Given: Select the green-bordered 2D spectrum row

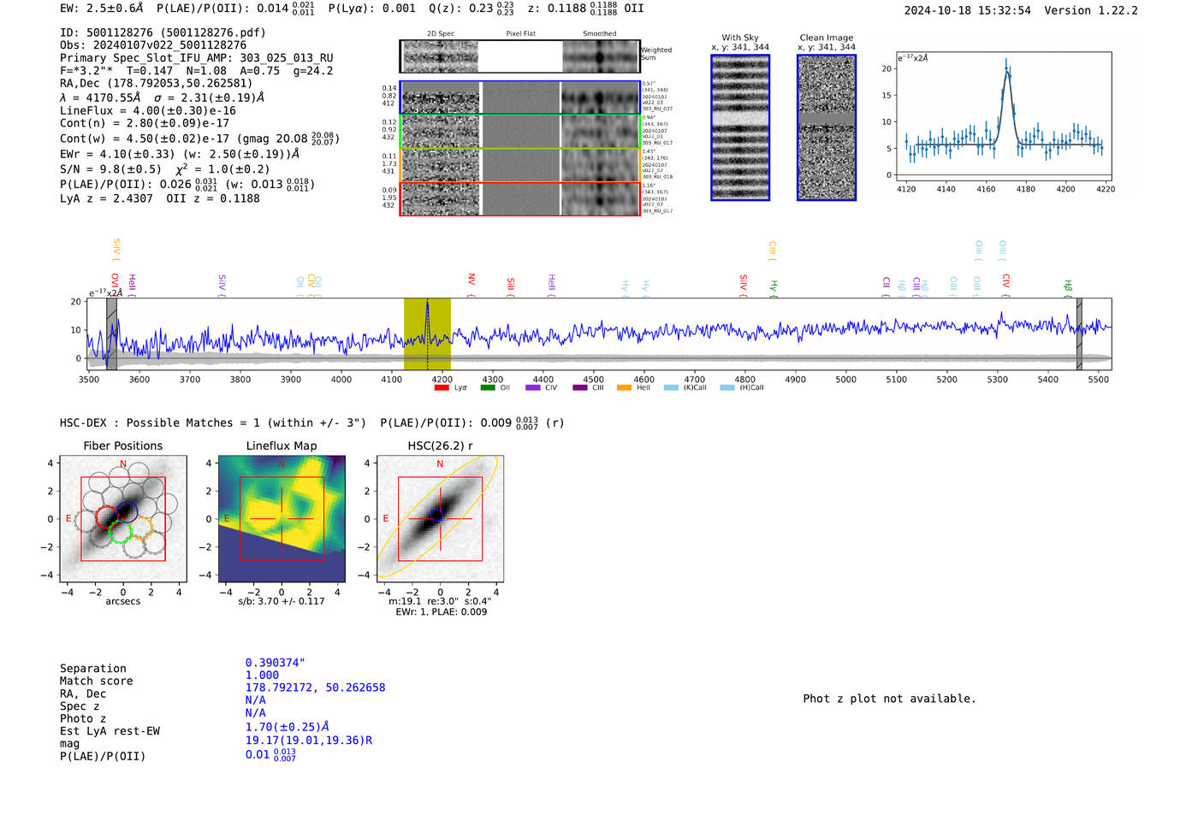Looking at the screenshot, I should pos(519,132).
